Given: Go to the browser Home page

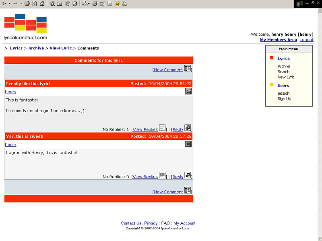Looking at the screenshot, I should click(x=42, y=4).
